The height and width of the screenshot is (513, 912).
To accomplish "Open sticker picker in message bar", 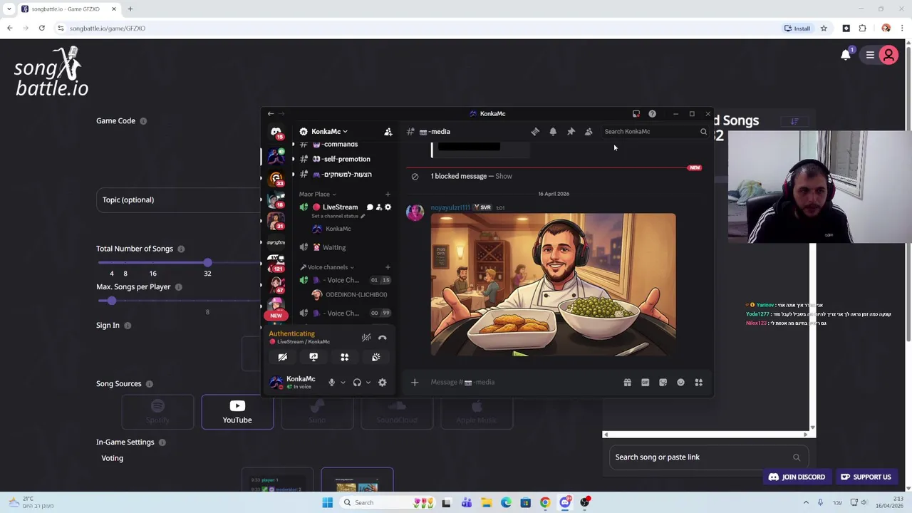I will [663, 383].
